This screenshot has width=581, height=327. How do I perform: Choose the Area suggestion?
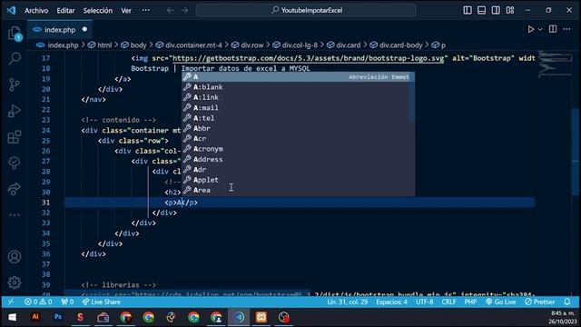(298, 190)
